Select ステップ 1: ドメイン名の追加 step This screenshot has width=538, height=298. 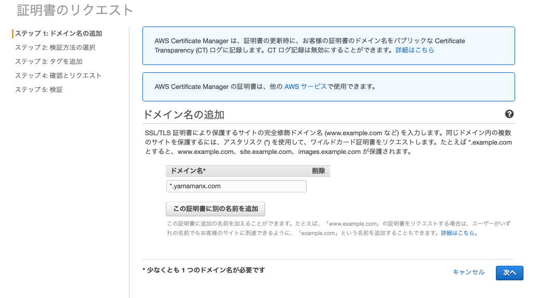(58, 33)
